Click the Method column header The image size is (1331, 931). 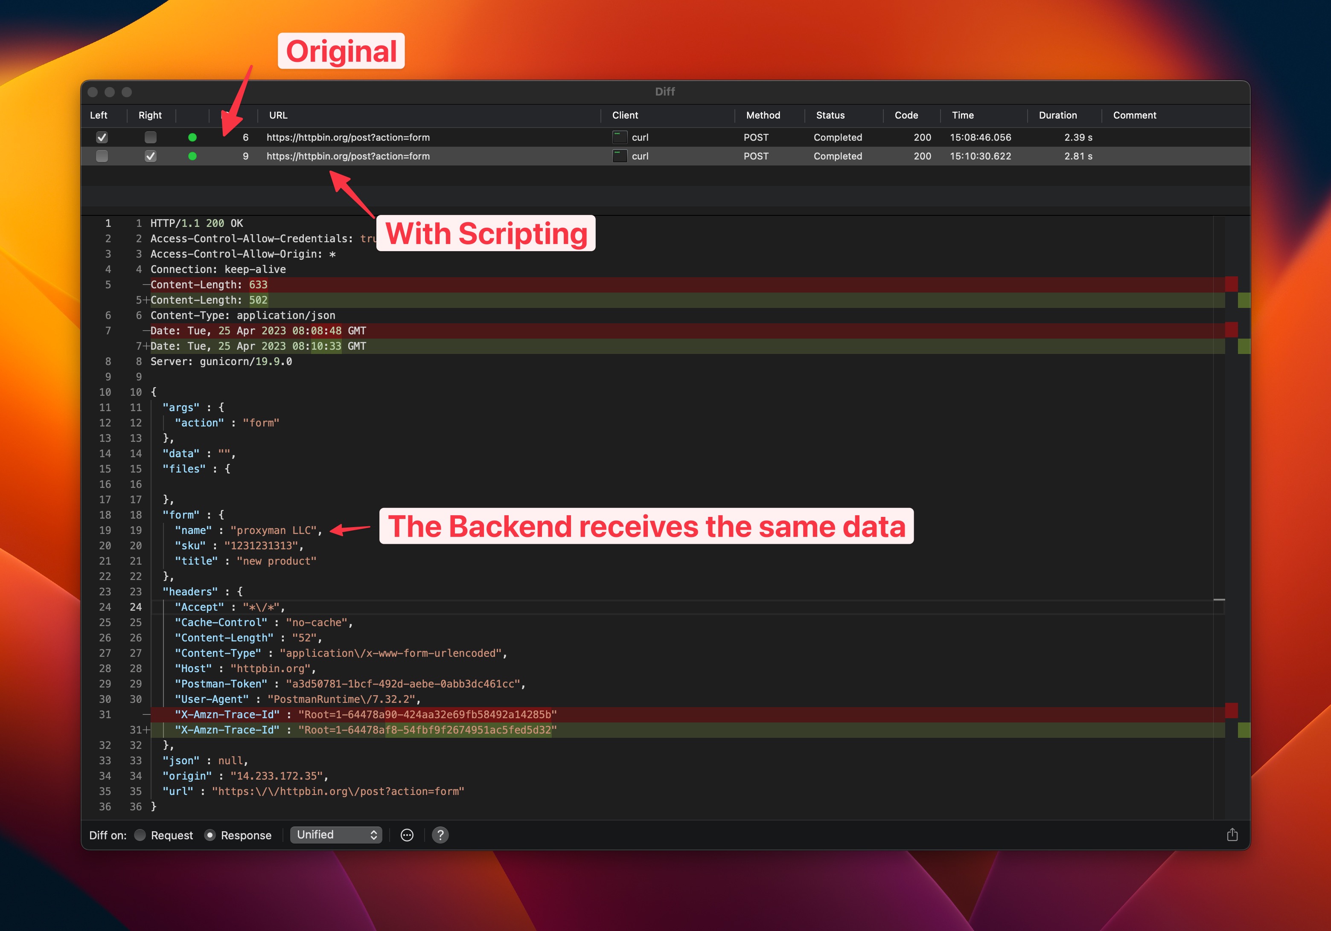tap(762, 115)
